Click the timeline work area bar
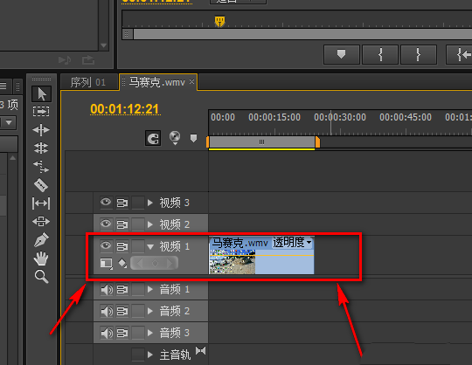 click(262, 142)
